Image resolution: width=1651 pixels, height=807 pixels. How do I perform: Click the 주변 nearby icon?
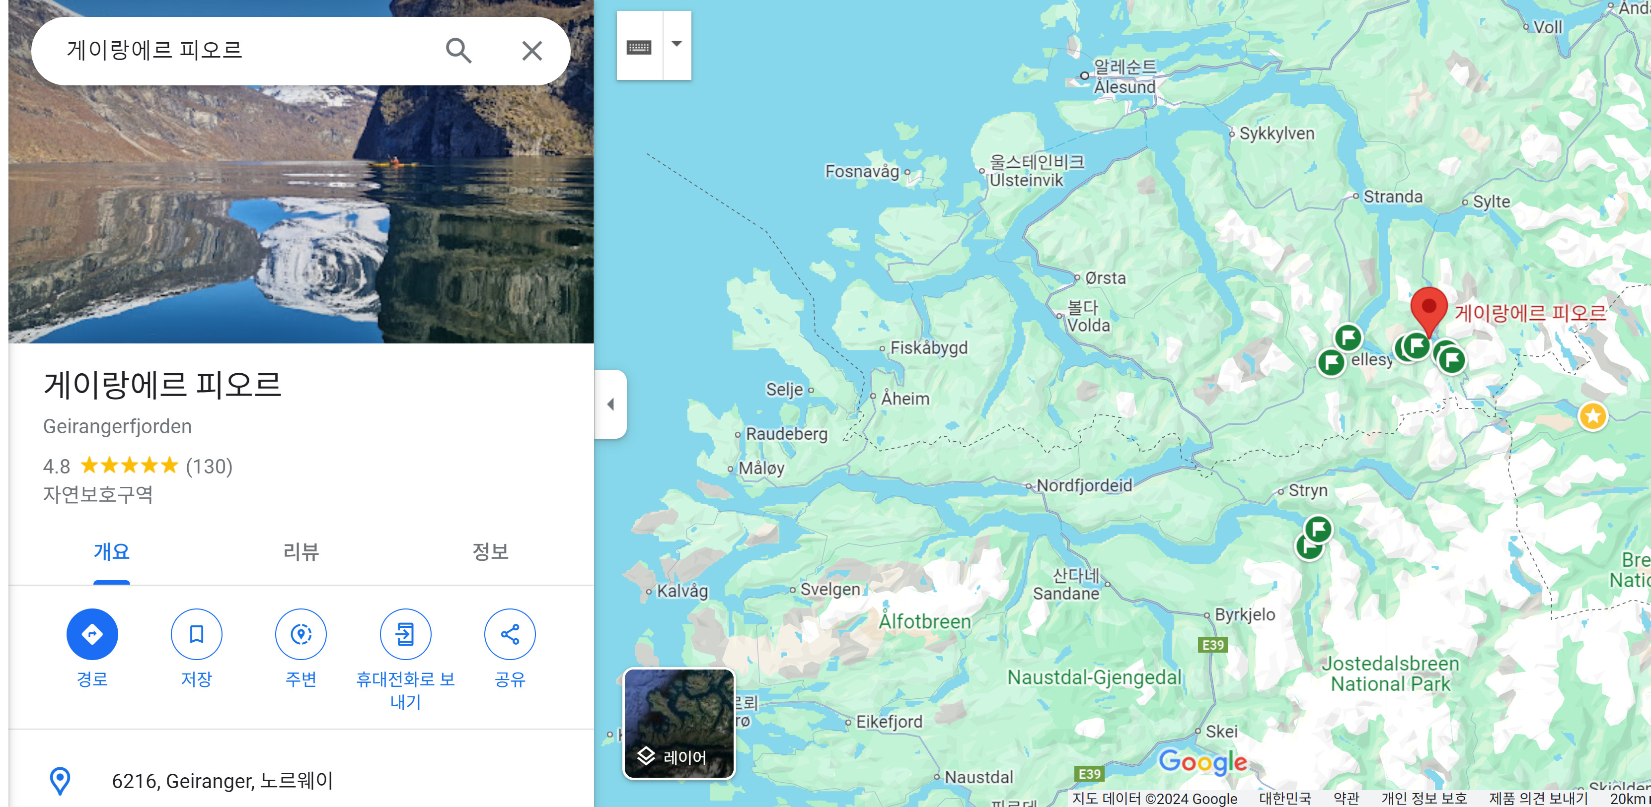tap(300, 634)
